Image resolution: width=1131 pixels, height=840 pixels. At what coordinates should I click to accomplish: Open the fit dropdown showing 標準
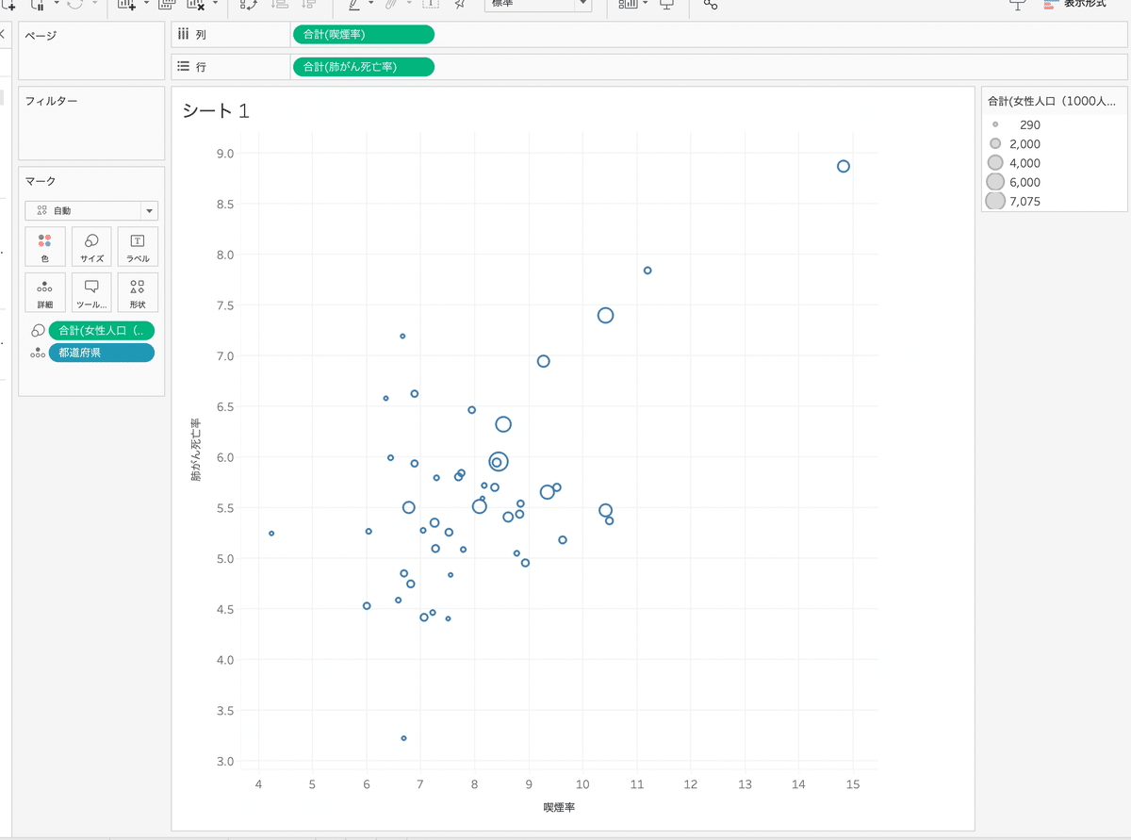(x=538, y=5)
